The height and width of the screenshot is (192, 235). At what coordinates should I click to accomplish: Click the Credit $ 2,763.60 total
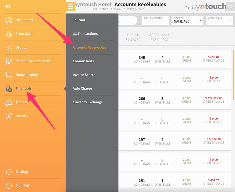pyautogui.click(x=133, y=40)
